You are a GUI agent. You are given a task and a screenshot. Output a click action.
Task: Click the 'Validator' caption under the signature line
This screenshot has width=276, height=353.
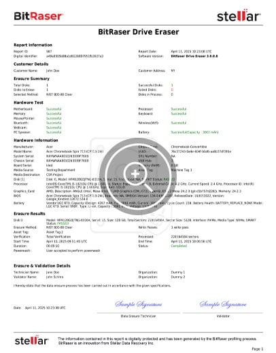click(223, 316)
